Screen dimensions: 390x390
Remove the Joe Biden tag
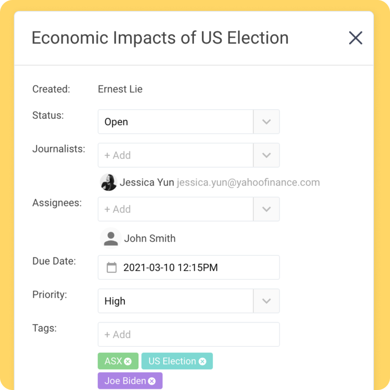[152, 381]
